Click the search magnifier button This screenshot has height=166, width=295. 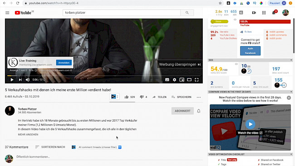tap(187, 13)
